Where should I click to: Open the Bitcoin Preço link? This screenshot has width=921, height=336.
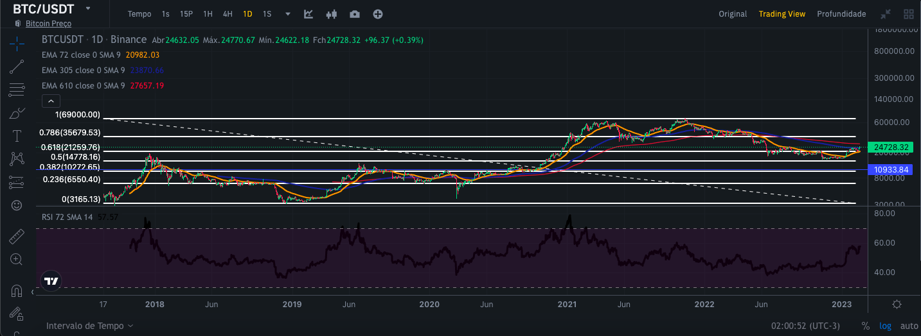point(48,23)
